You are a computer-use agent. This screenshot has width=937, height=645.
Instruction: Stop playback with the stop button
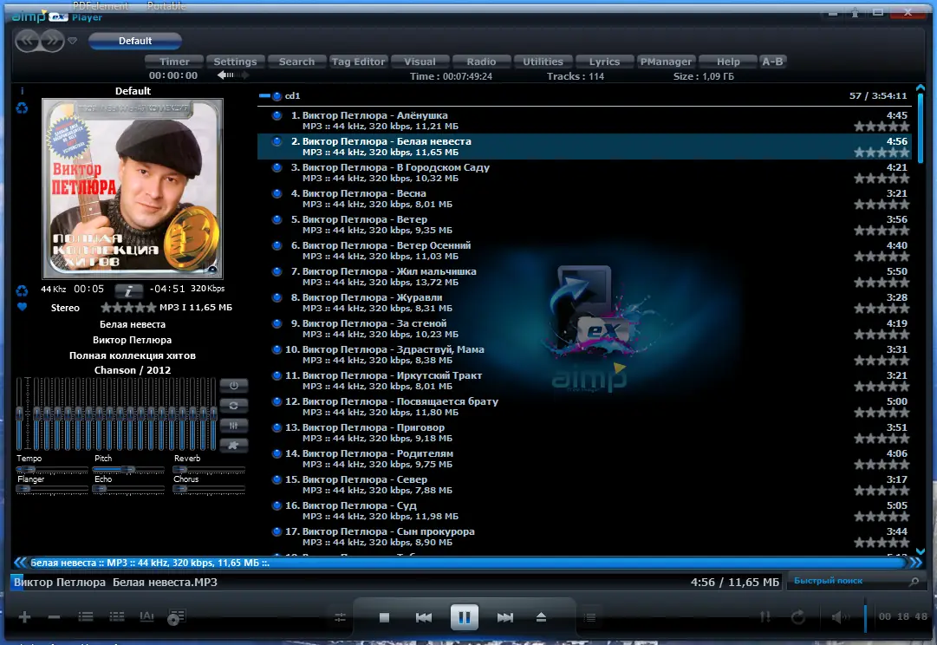pos(384,617)
